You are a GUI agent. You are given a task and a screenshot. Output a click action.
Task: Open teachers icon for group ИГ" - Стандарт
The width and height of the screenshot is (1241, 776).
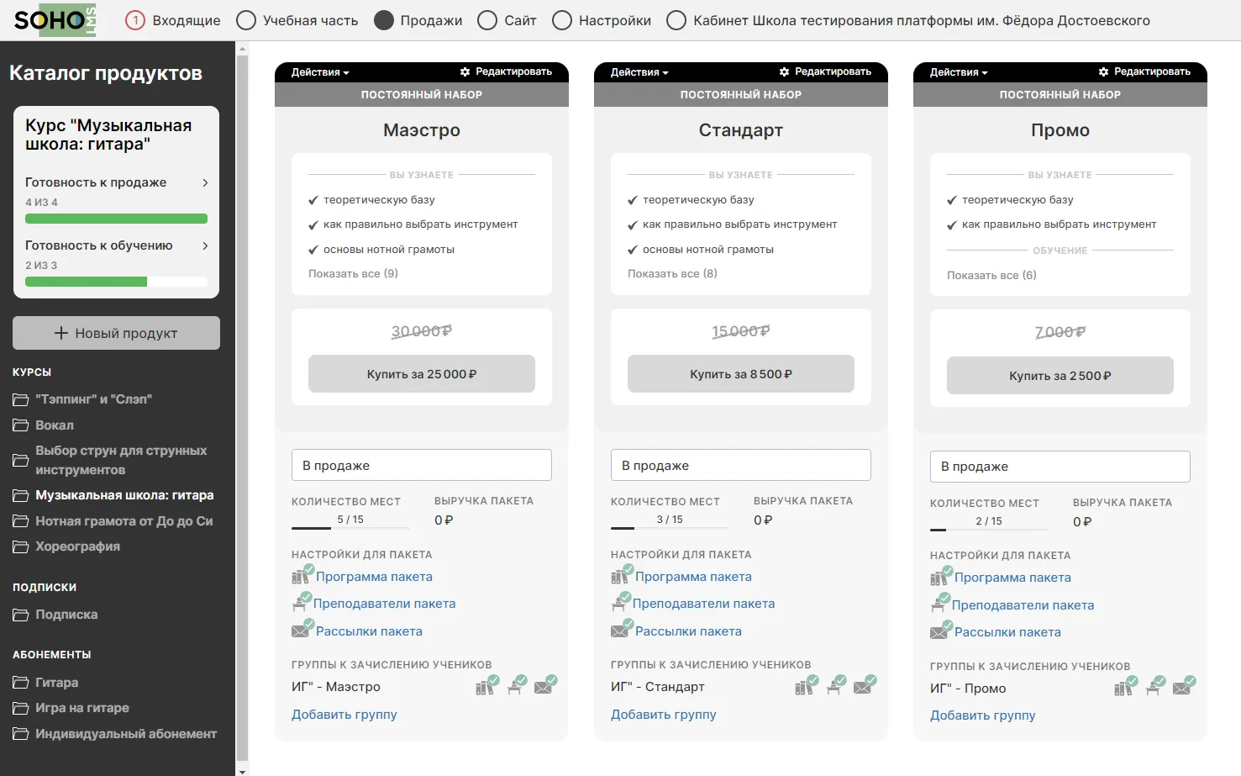836,686
